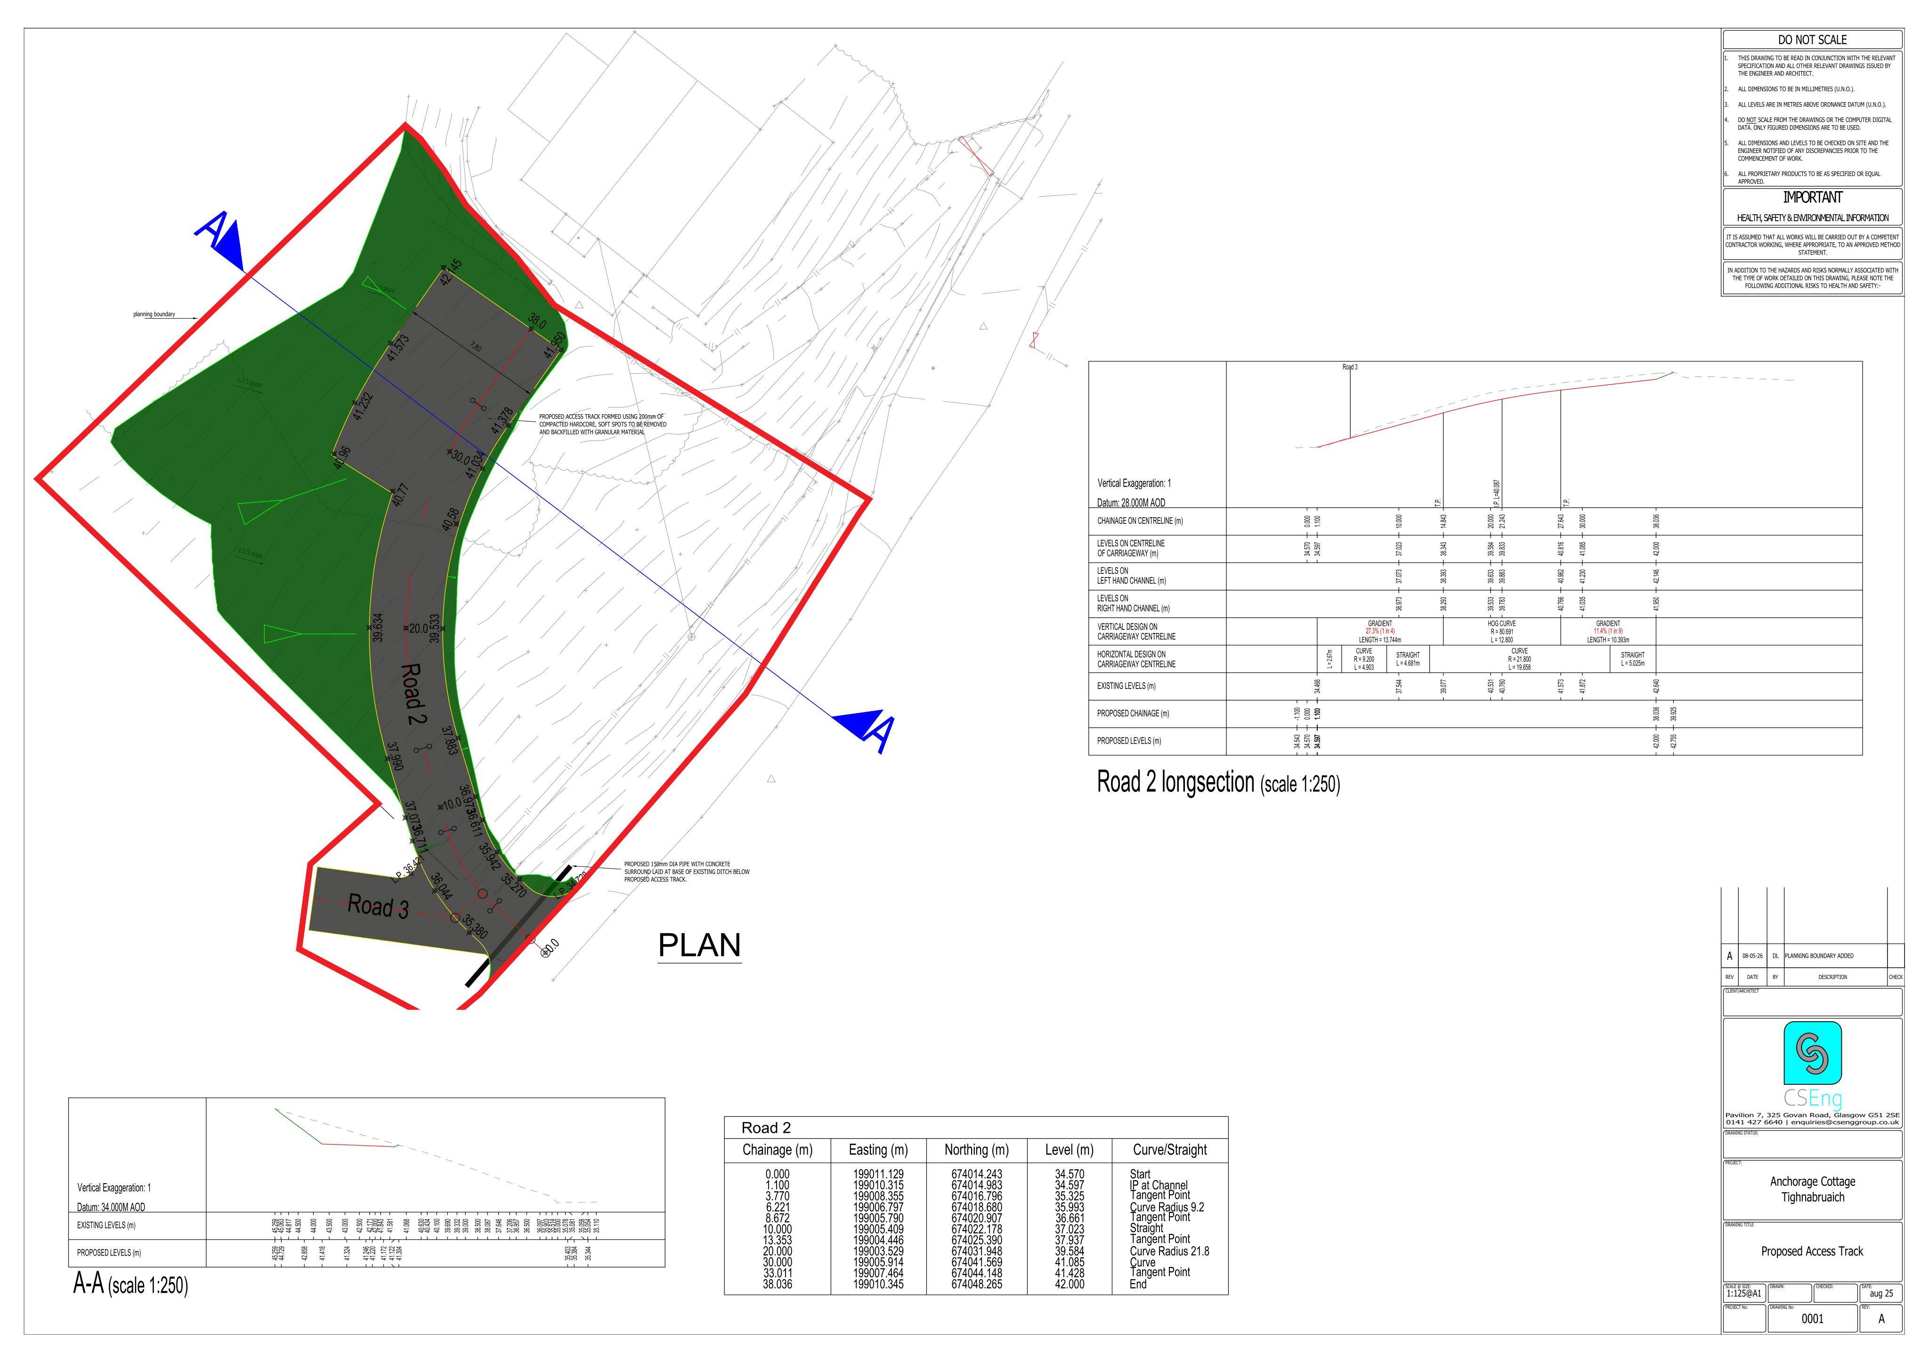The width and height of the screenshot is (1929, 1362).
Task: Select the 'Anchorage Cottage Tighnabruaich' project name
Action: [1812, 1189]
